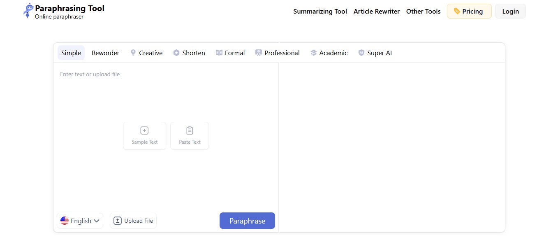
Task: Click the Professional mode icon
Action: click(x=259, y=53)
